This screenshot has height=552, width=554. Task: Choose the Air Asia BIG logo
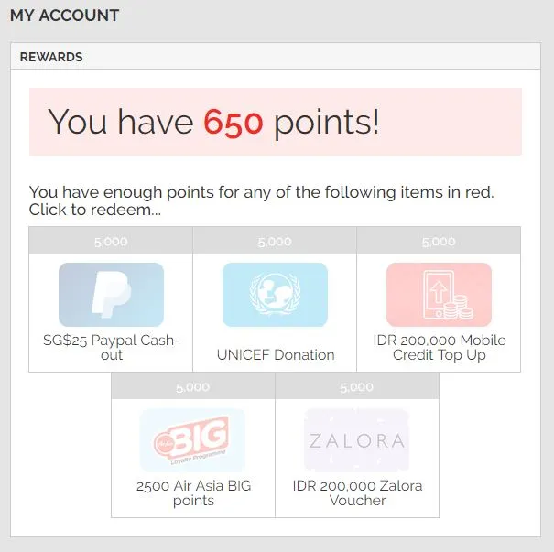(192, 440)
